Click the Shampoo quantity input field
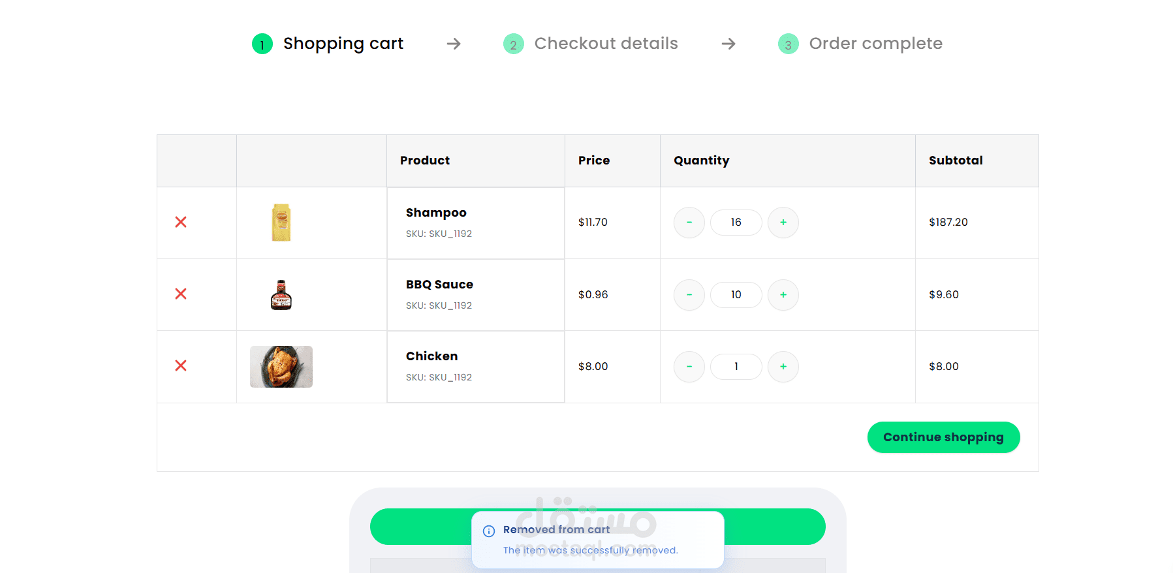This screenshot has width=1173, height=573. coord(736,223)
